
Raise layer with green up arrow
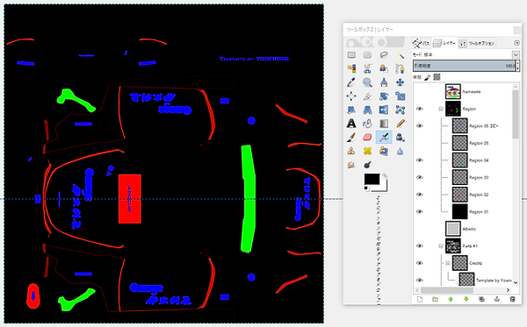451,299
